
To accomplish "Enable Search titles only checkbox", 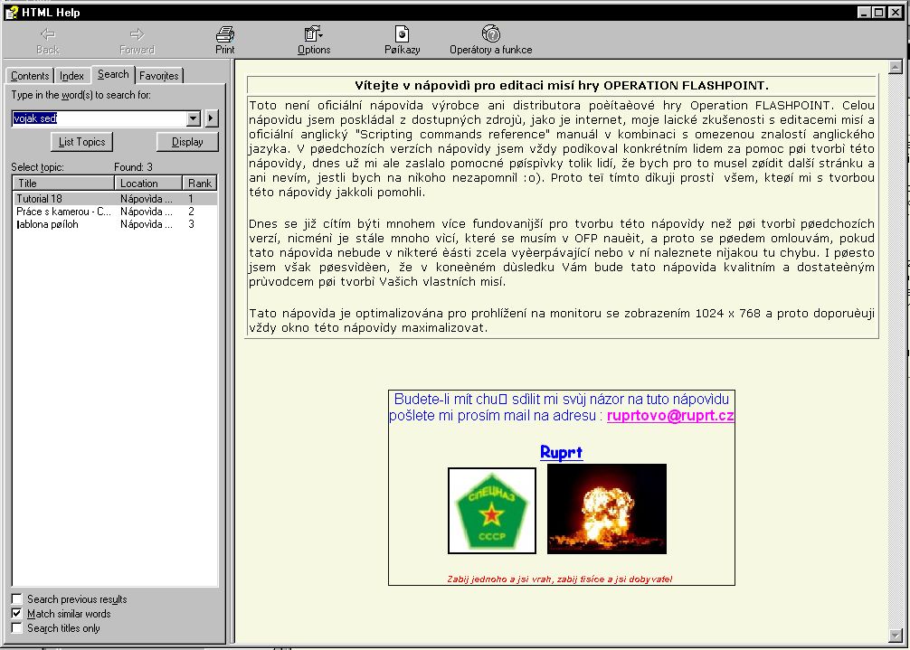I will pos(17,628).
